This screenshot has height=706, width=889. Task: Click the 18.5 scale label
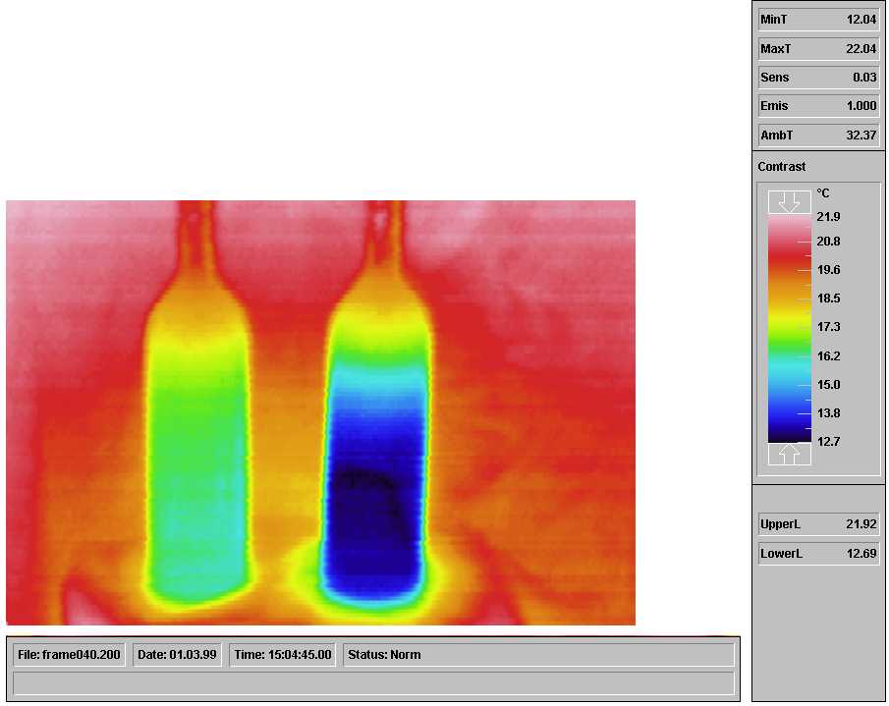(x=828, y=299)
